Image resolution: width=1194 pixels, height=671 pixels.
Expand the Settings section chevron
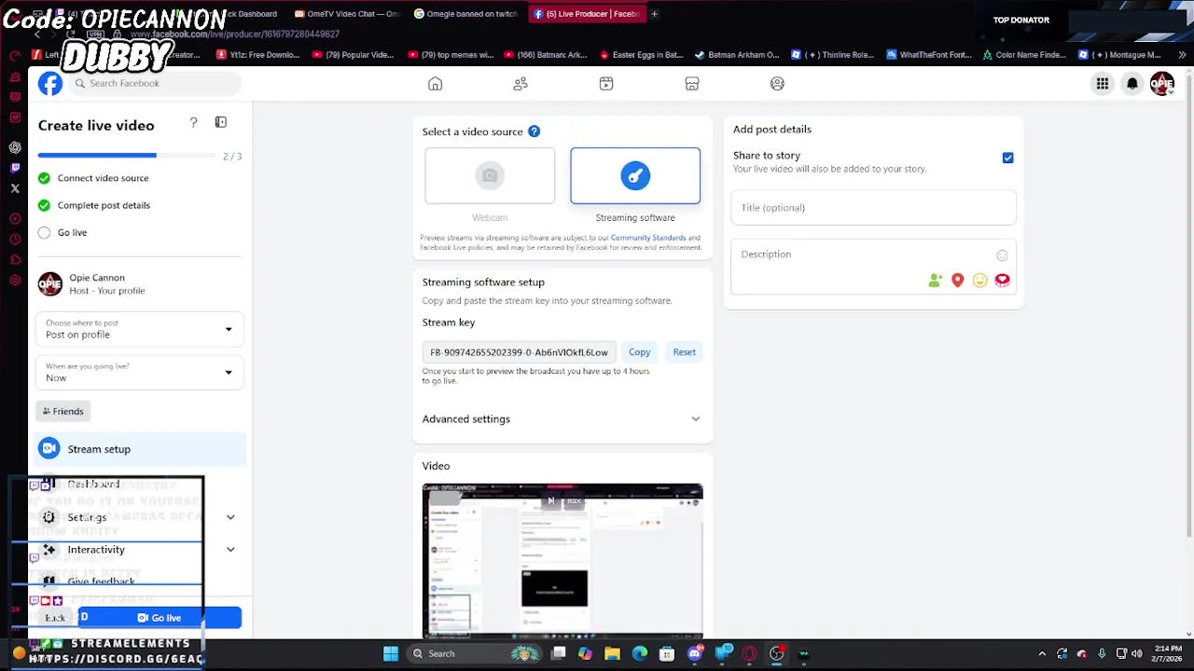click(230, 517)
